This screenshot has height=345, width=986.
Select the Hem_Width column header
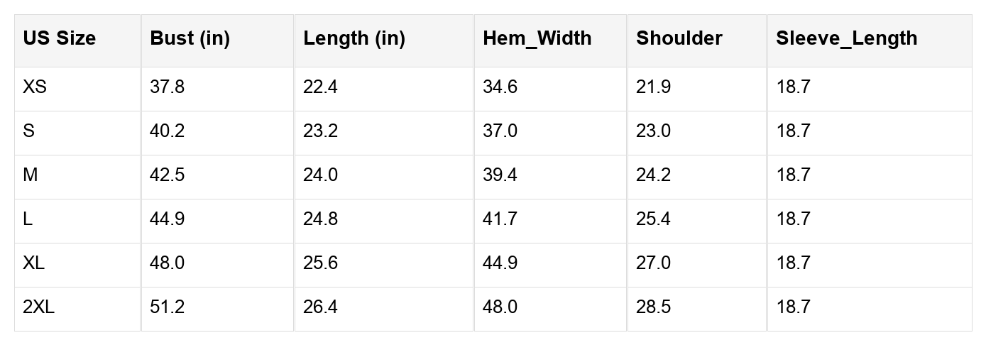(x=537, y=38)
